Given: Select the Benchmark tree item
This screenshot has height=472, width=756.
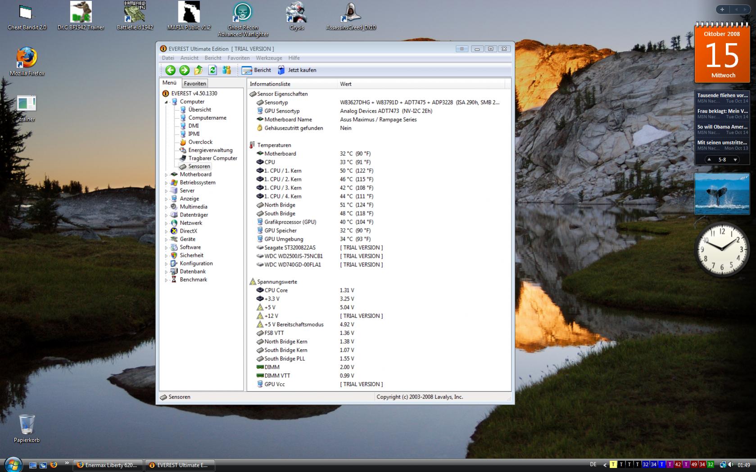Looking at the screenshot, I should [x=193, y=280].
